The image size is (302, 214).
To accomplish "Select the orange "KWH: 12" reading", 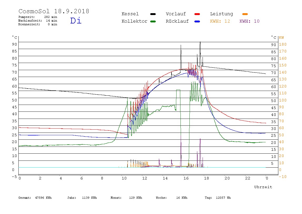I will (220, 21).
